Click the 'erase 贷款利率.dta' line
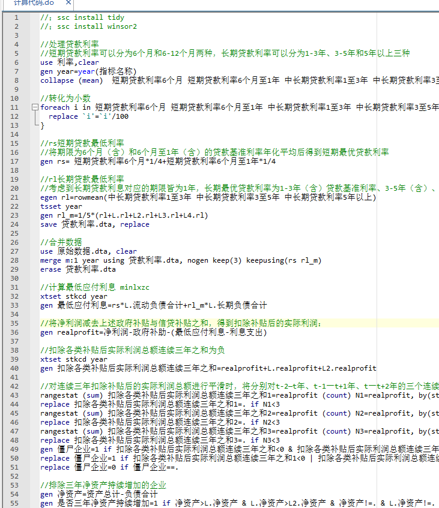The height and width of the screenshot is (508, 439). (78, 269)
